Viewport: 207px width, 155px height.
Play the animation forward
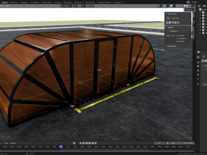(x=89, y=143)
